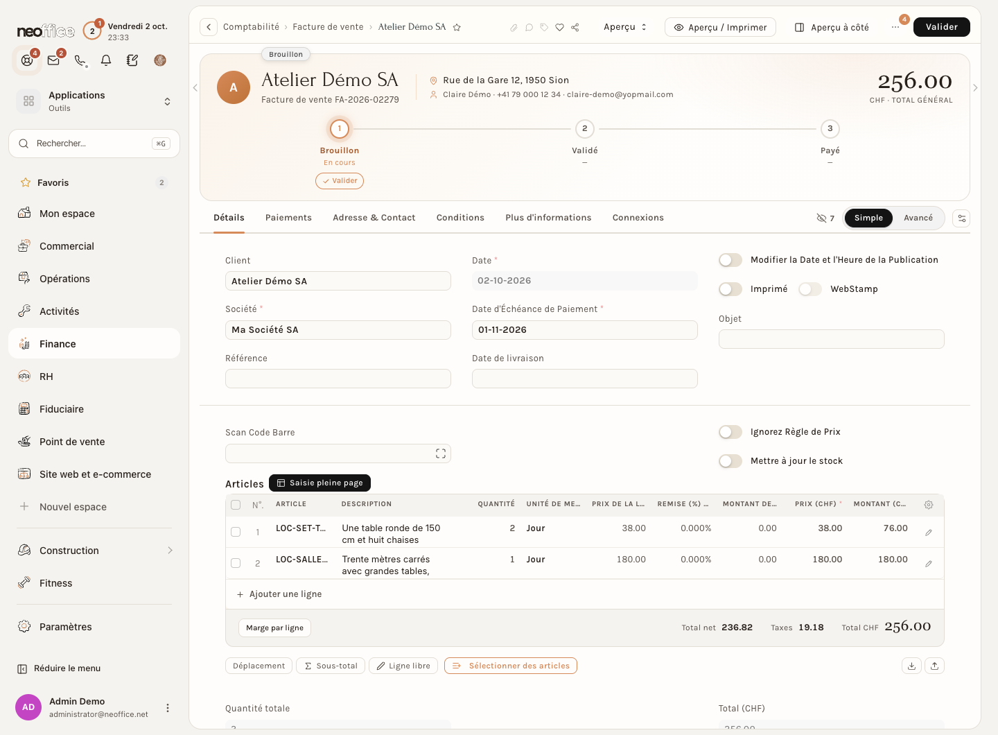This screenshot has height=735, width=998.
Task: Switch to the Paiements tab
Action: 288,218
